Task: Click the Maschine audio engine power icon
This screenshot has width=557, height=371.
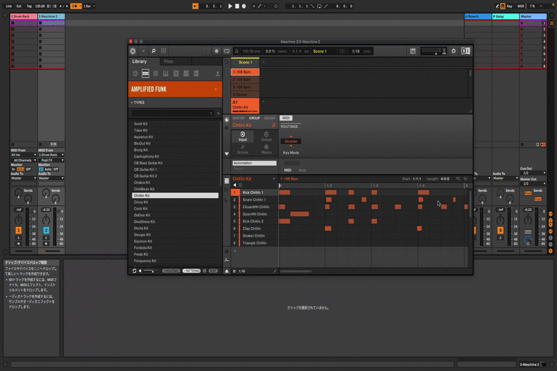Action: click(x=454, y=51)
